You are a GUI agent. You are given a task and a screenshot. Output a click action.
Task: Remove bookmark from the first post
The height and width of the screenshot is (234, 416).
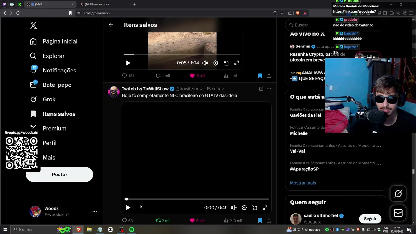pyautogui.click(x=260, y=76)
